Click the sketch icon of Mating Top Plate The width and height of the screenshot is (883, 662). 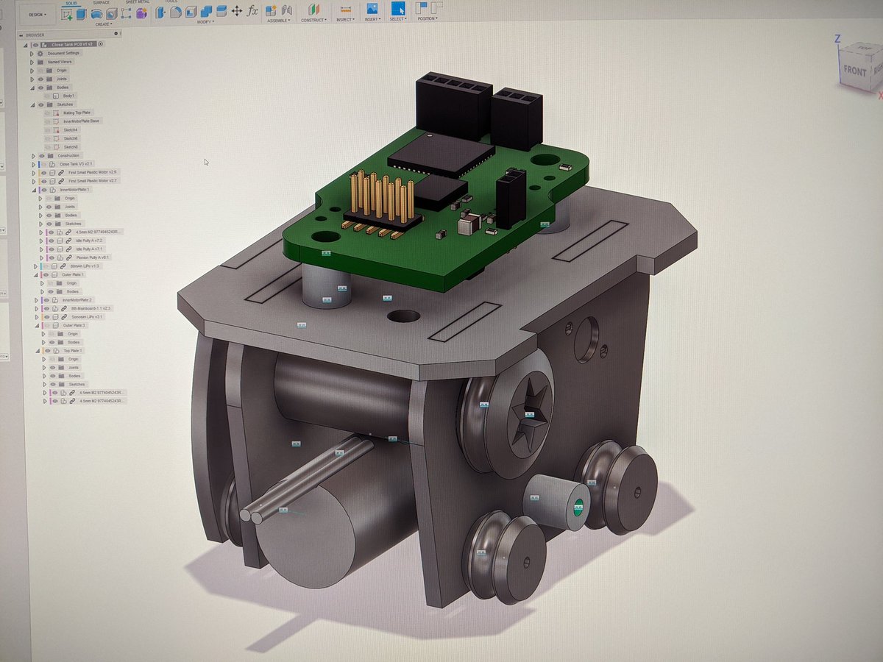click(56, 113)
